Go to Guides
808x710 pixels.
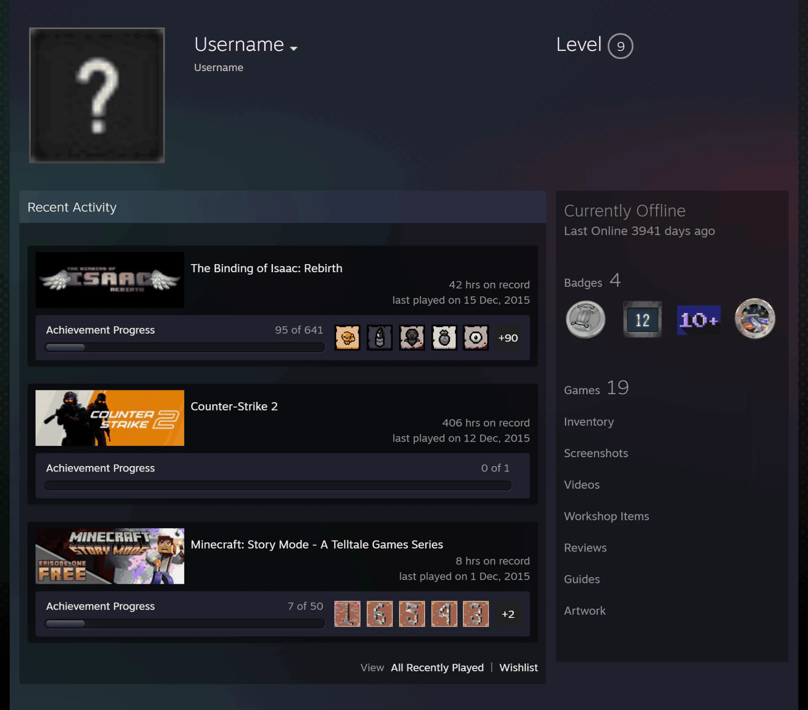582,579
